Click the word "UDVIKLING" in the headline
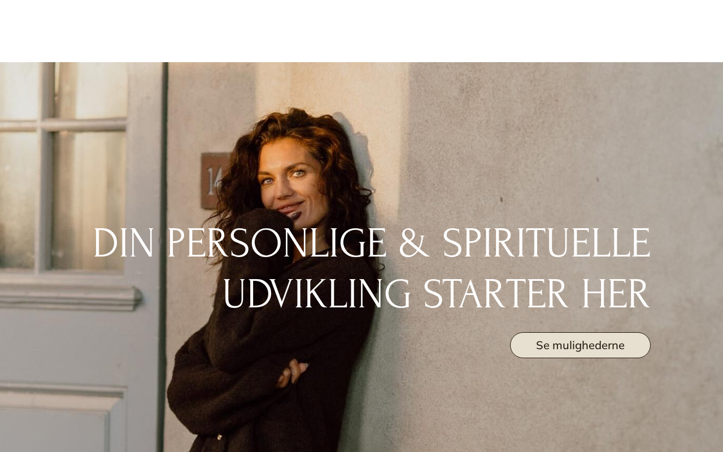This screenshot has height=452, width=723. click(317, 294)
